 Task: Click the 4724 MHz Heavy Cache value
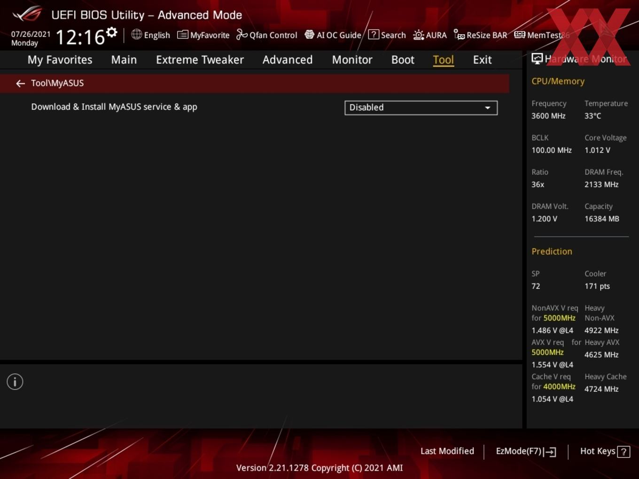pyautogui.click(x=601, y=389)
